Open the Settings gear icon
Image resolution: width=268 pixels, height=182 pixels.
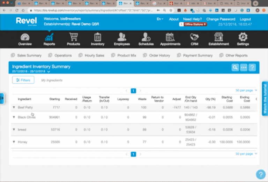click(243, 37)
